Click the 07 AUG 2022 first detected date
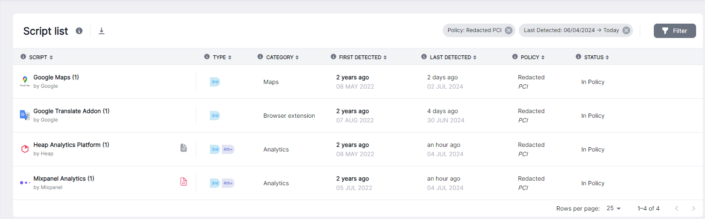 pos(355,120)
